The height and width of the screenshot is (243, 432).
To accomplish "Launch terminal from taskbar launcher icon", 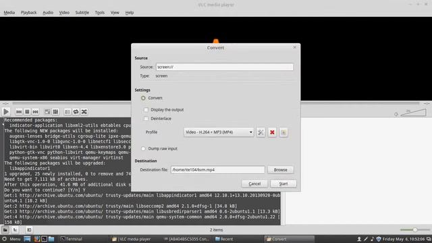I will pyautogui.click(x=44, y=239).
